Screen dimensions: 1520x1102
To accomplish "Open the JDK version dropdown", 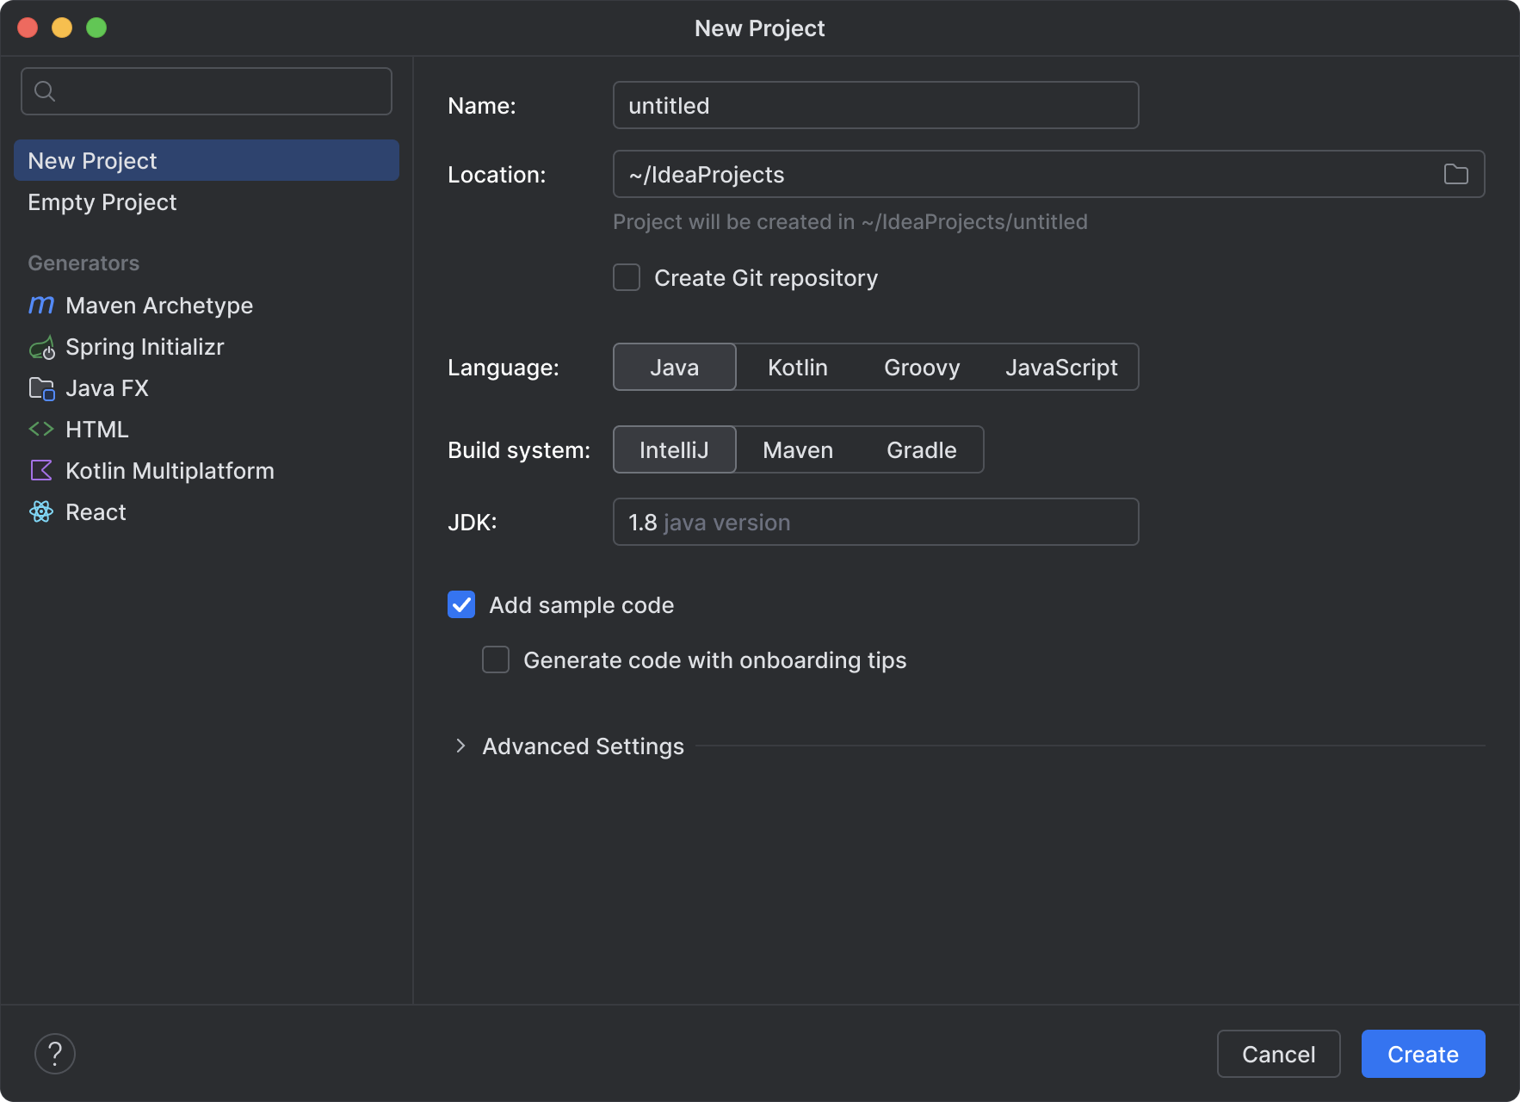I will (x=875, y=522).
